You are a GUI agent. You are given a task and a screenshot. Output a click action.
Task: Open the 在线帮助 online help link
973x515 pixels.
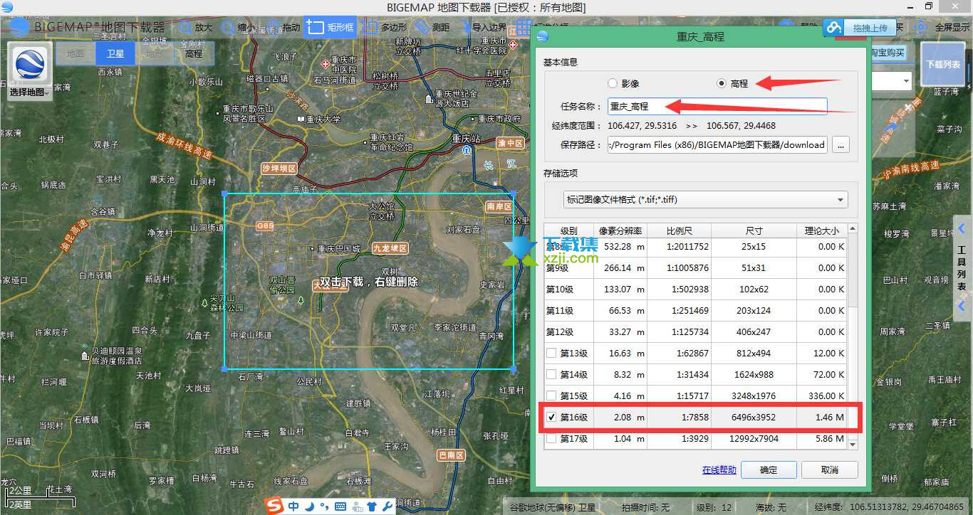718,469
